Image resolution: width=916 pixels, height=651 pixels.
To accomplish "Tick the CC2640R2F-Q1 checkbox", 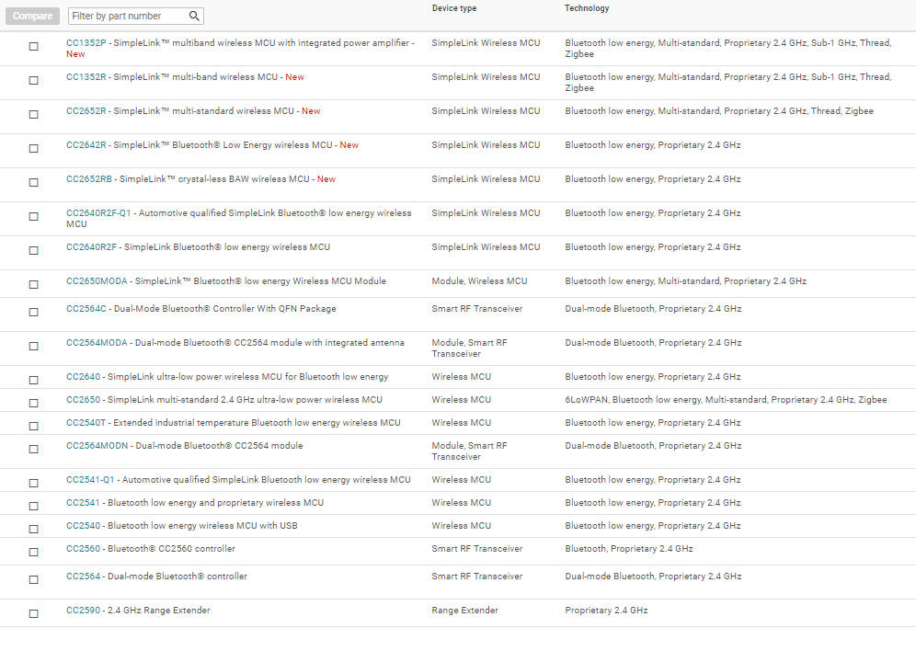I will 34,216.
